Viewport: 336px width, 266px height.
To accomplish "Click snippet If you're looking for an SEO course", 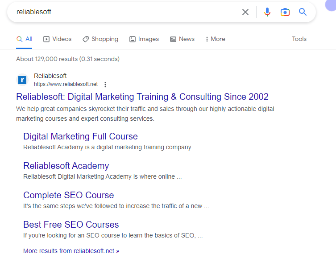I will (x=113, y=235).
